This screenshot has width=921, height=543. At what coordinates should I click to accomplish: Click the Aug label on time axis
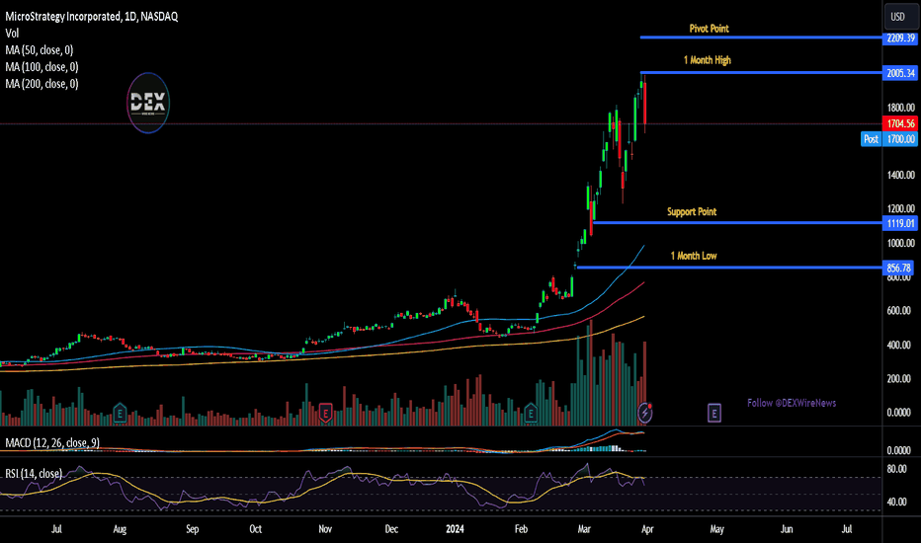[120, 529]
